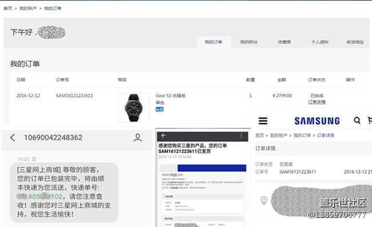The width and height of the screenshot is (372, 227).
Task: Open the shopping cart icon
Action: tap(370, 120)
